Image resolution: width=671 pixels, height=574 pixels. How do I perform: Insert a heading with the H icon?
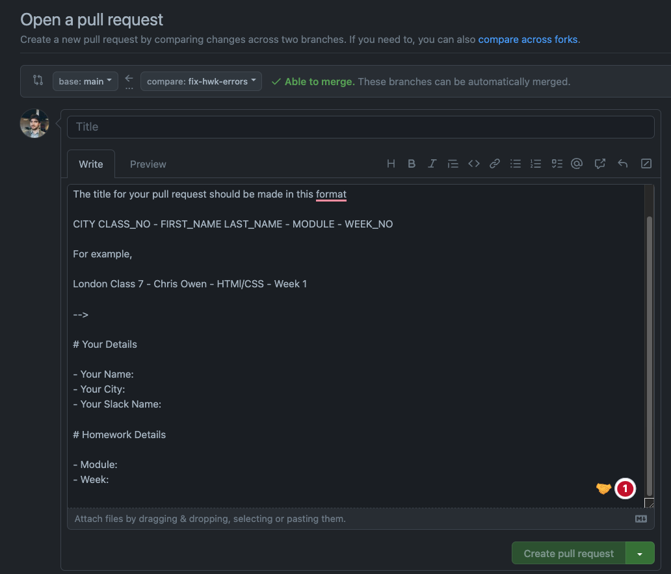391,163
